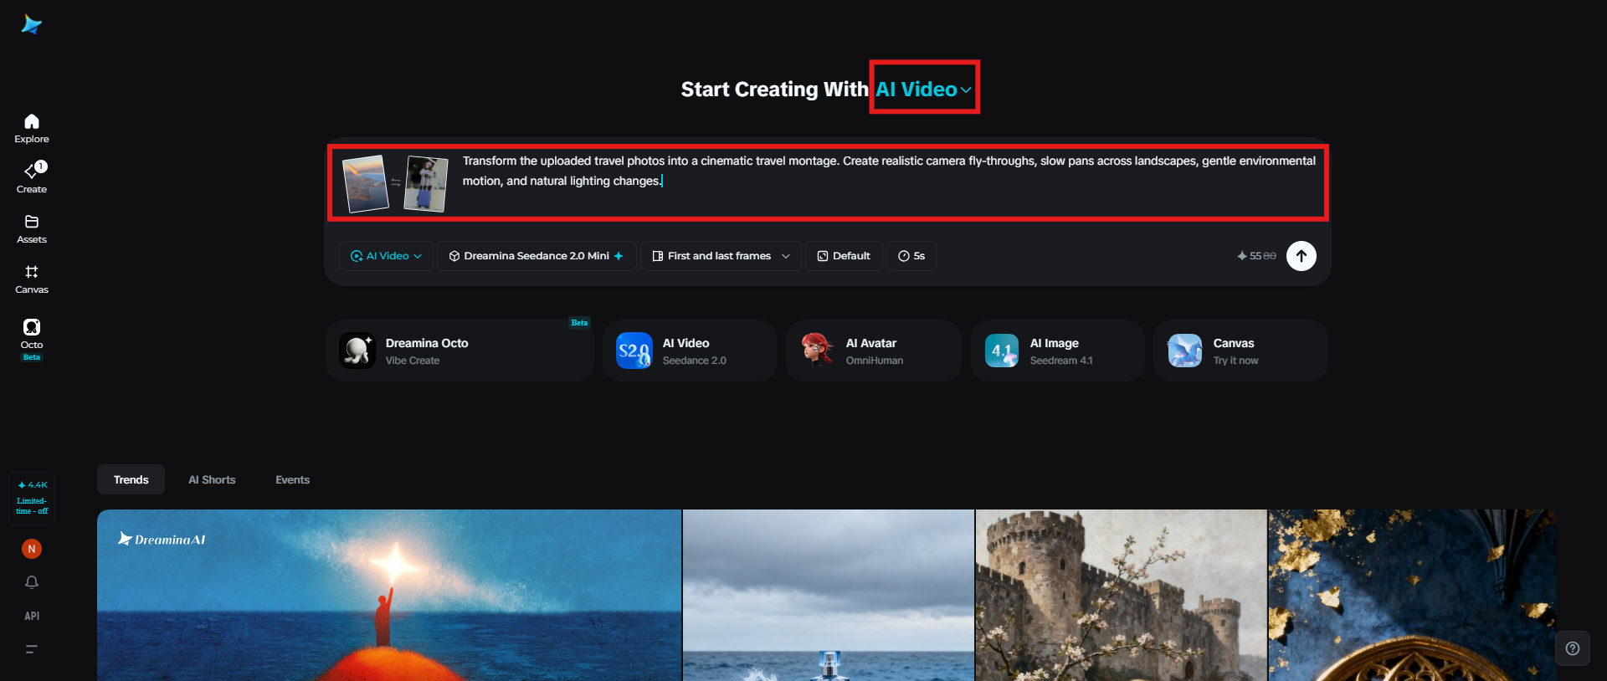Open Canvas from the sidebar

pos(32,279)
